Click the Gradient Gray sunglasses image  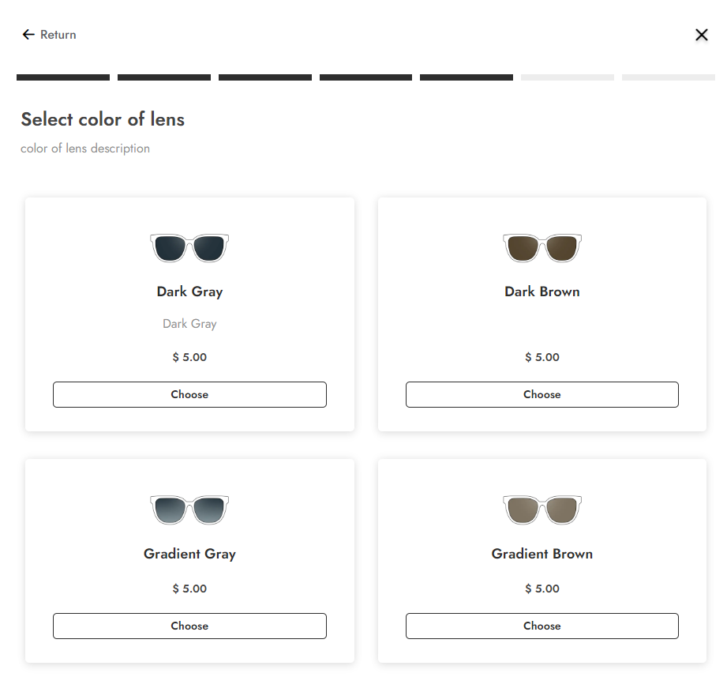click(189, 510)
